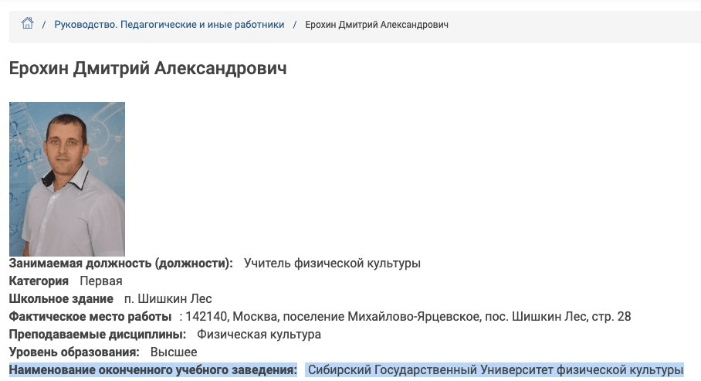Click the highlighted 'Наименование оконченного учебного заведения:' label

click(153, 370)
